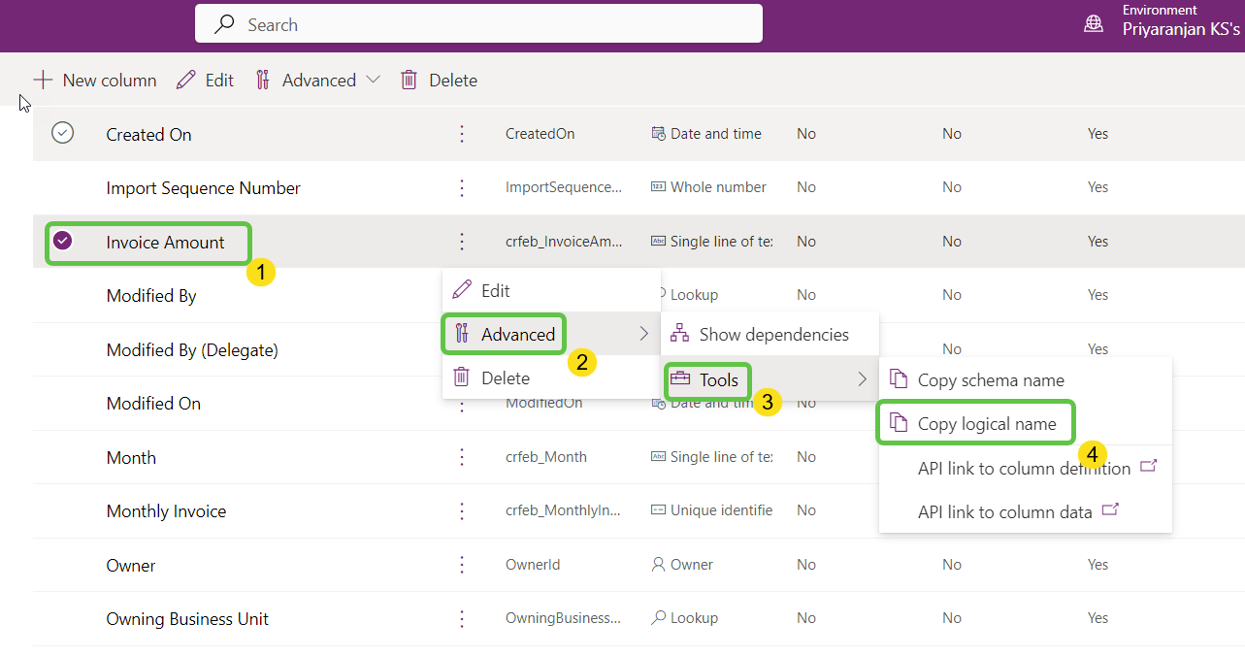
Task: Select the Created On row circle checkbox
Action: (62, 133)
